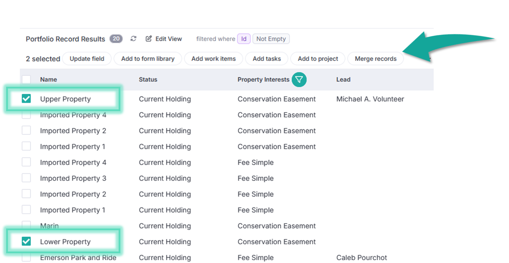Image resolution: width=509 pixels, height=263 pixels.
Task: Check Imported Property 2 Fee Simple row
Action: click(26, 194)
